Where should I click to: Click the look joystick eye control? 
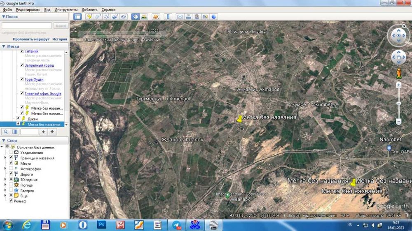click(398, 35)
